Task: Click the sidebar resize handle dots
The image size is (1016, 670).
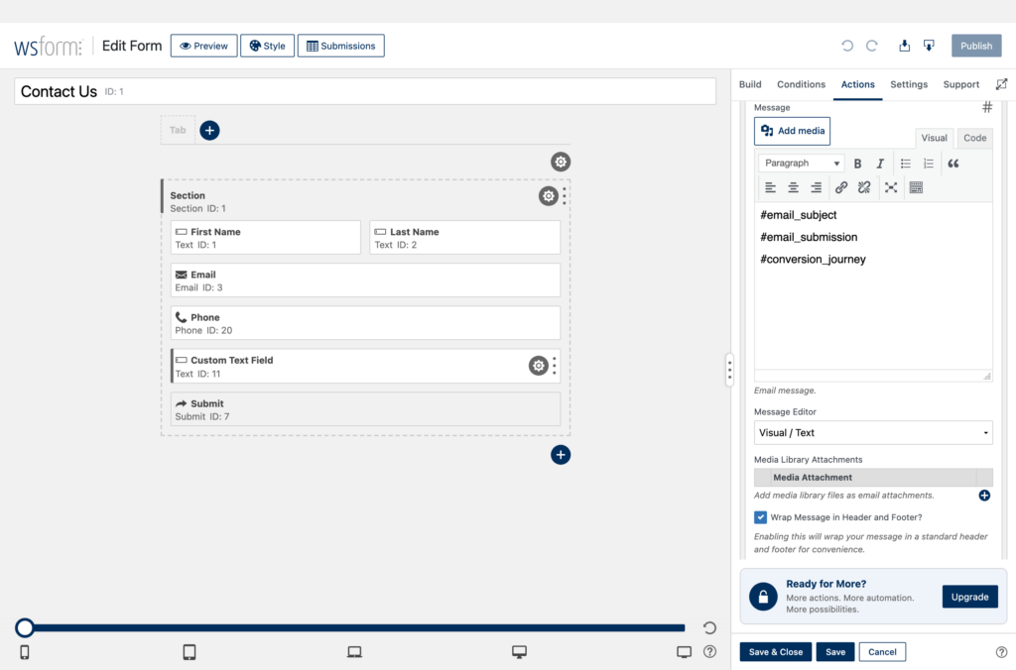Action: pos(729,370)
